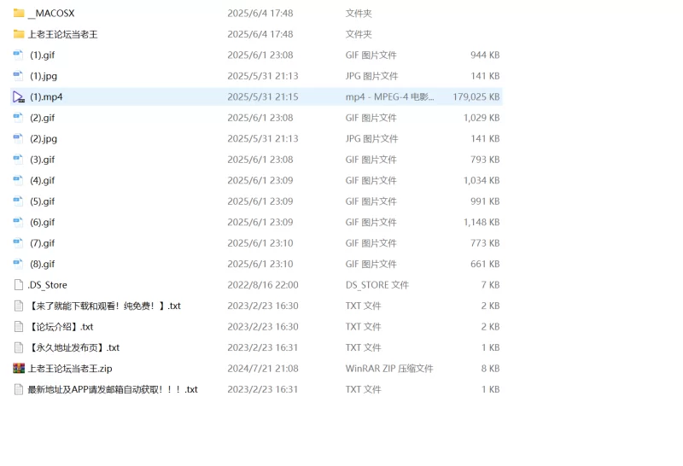Select the _MACOSX folder name

[51, 13]
